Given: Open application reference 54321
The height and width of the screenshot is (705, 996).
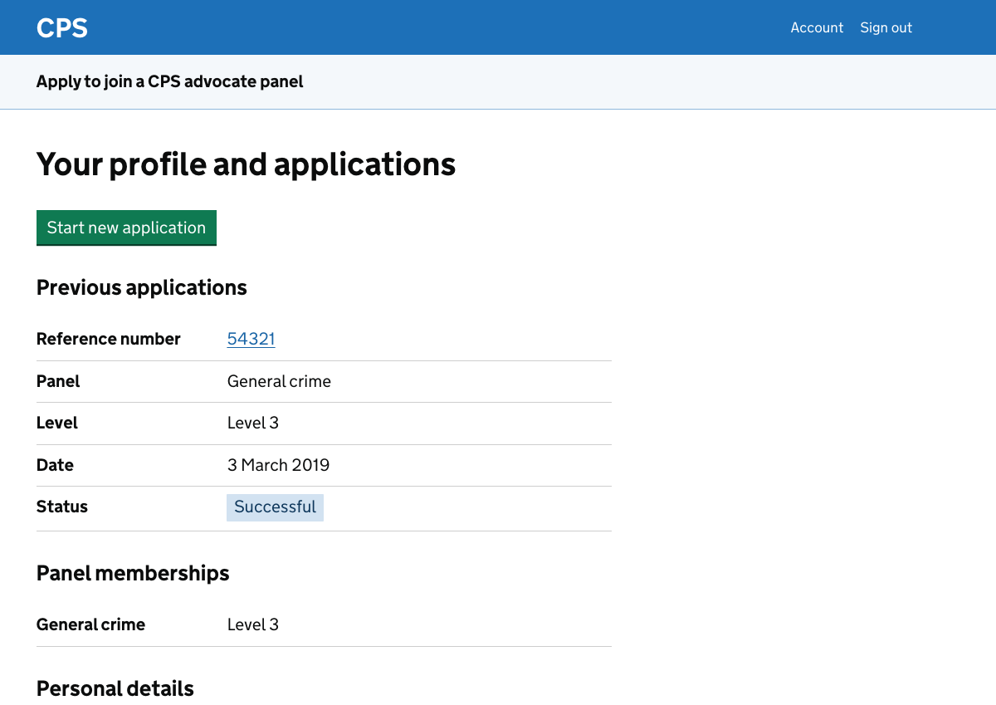Looking at the screenshot, I should click(251, 339).
